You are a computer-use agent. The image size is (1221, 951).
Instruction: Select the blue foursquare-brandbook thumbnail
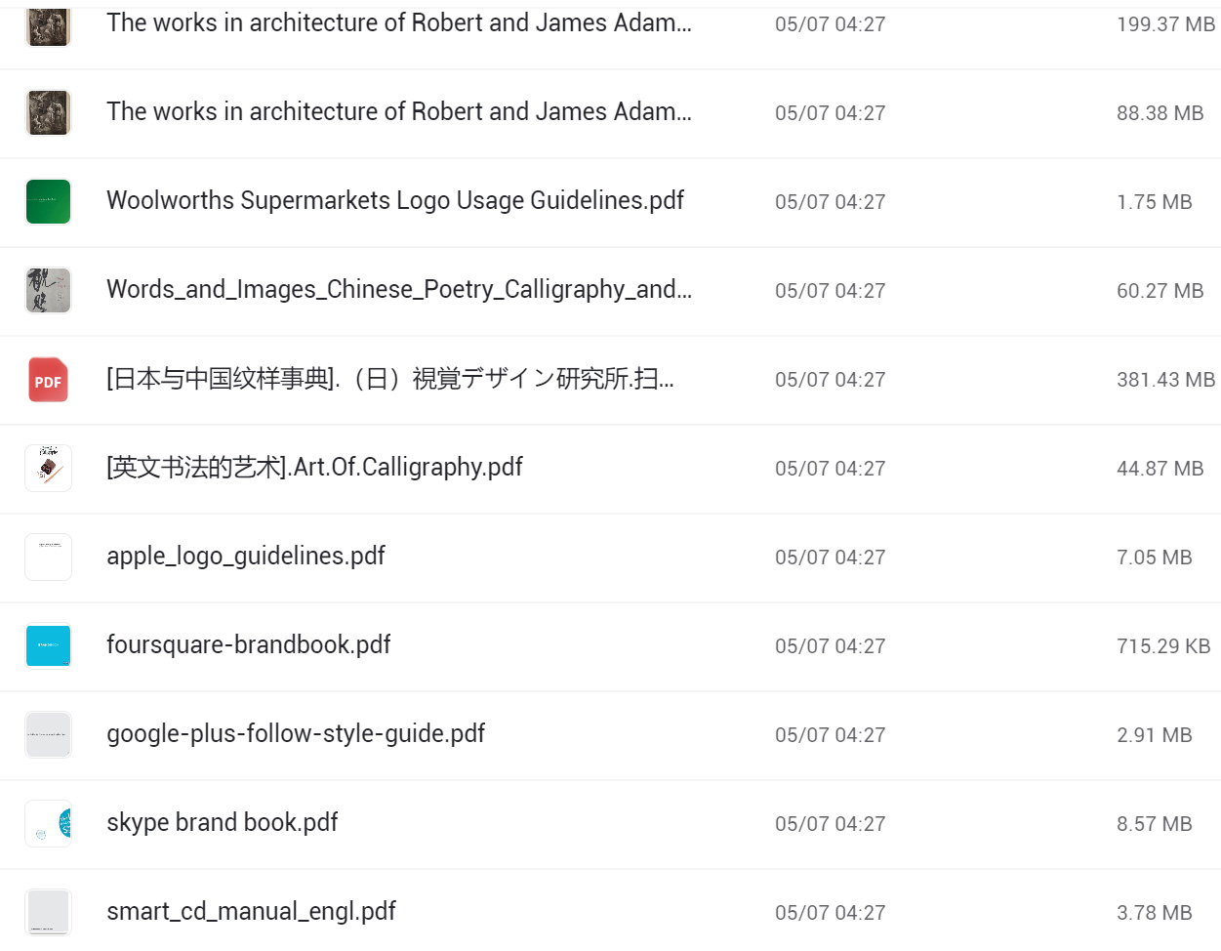pyautogui.click(x=48, y=646)
